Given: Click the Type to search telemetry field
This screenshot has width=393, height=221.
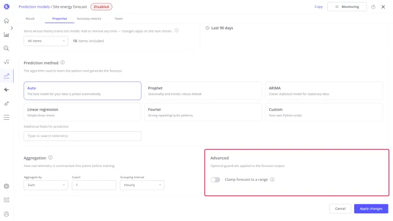Looking at the screenshot, I should click(x=83, y=136).
